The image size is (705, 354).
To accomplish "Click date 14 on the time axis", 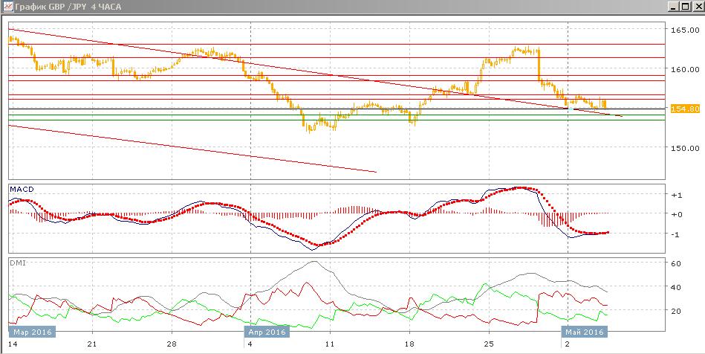I will click(12, 344).
